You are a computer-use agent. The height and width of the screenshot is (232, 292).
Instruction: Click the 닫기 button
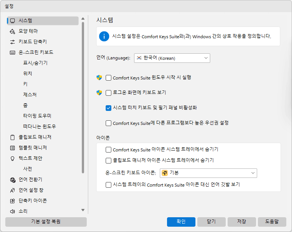pos(211,222)
